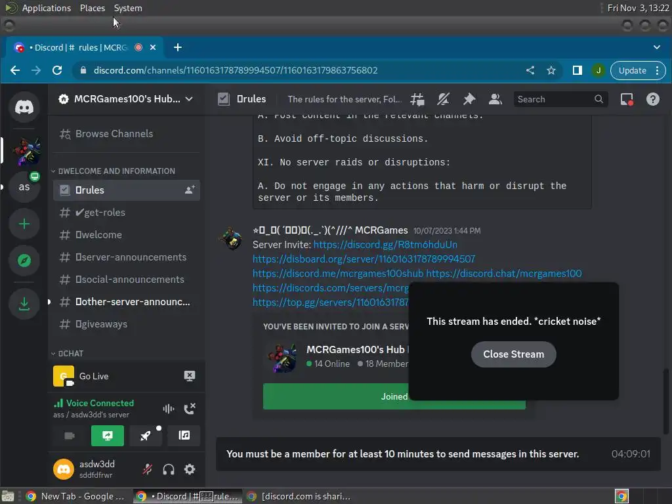Screen dimensions: 672x504
Task: Click the Close Stream button
Action: tap(513, 354)
